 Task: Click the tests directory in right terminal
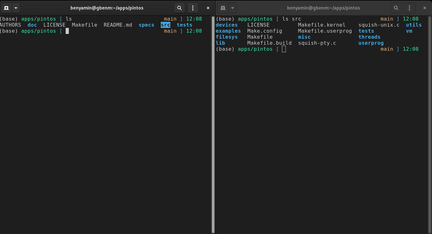pos(366,31)
